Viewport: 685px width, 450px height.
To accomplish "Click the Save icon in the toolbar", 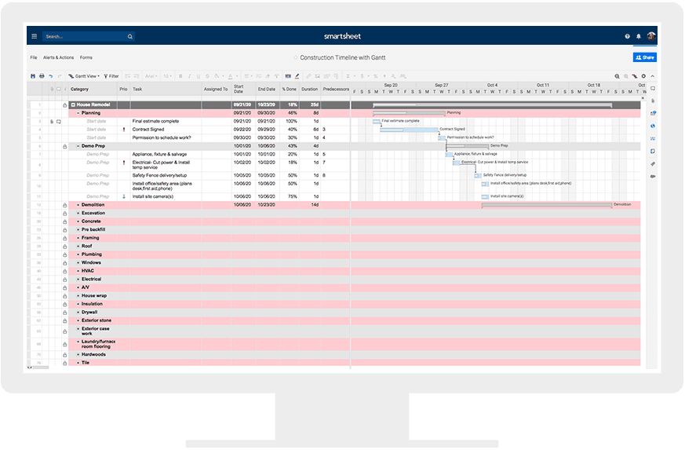I will click(x=33, y=76).
